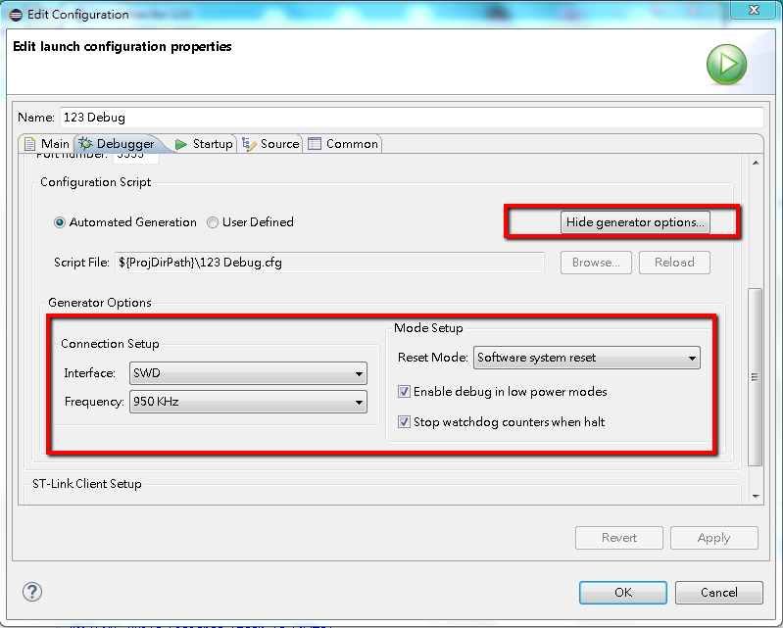Expand the Frequency dropdown set to 950 KHz
The width and height of the screenshot is (783, 628).
coord(248,402)
